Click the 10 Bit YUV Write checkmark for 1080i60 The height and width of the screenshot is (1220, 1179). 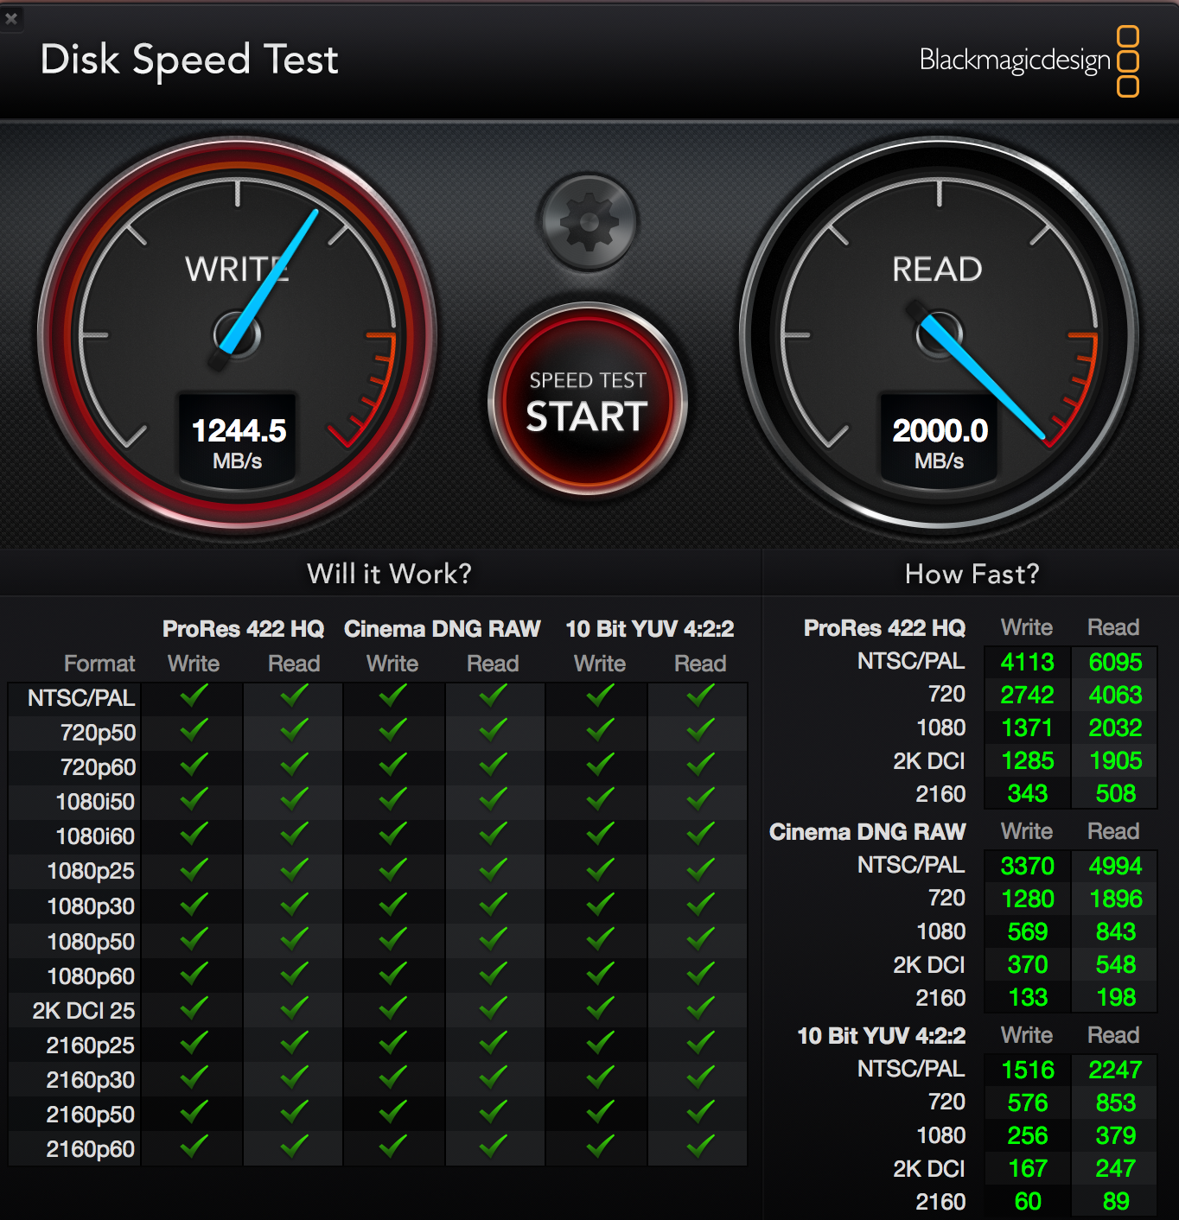600,834
